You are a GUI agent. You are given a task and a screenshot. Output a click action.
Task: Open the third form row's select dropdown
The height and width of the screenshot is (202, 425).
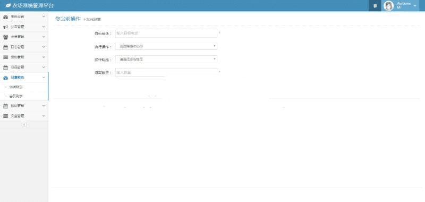[166, 59]
